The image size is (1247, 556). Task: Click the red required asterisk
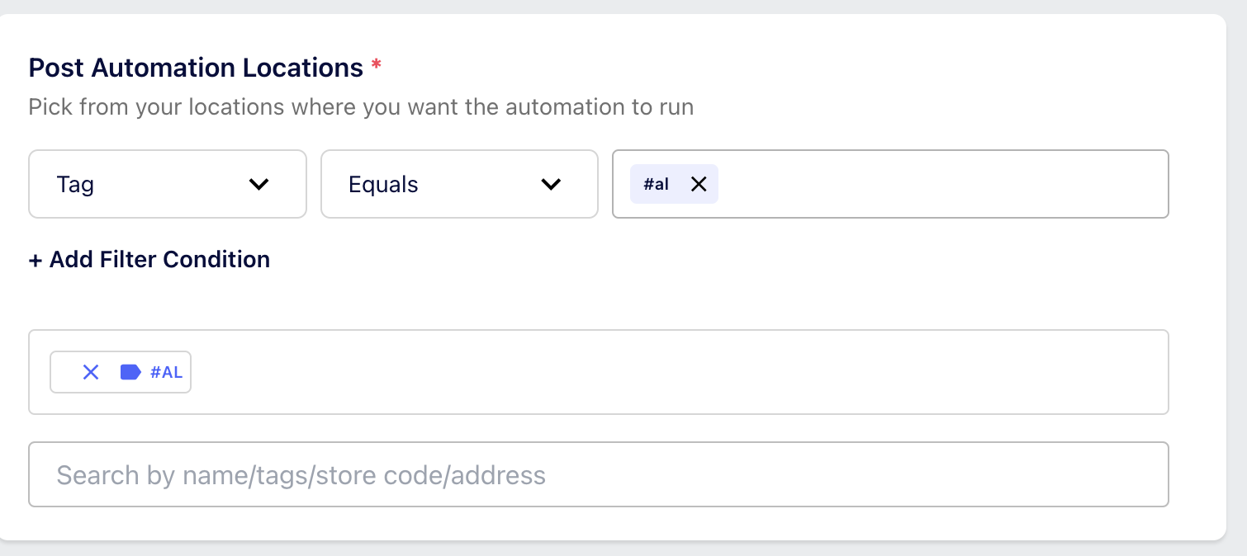(x=376, y=65)
